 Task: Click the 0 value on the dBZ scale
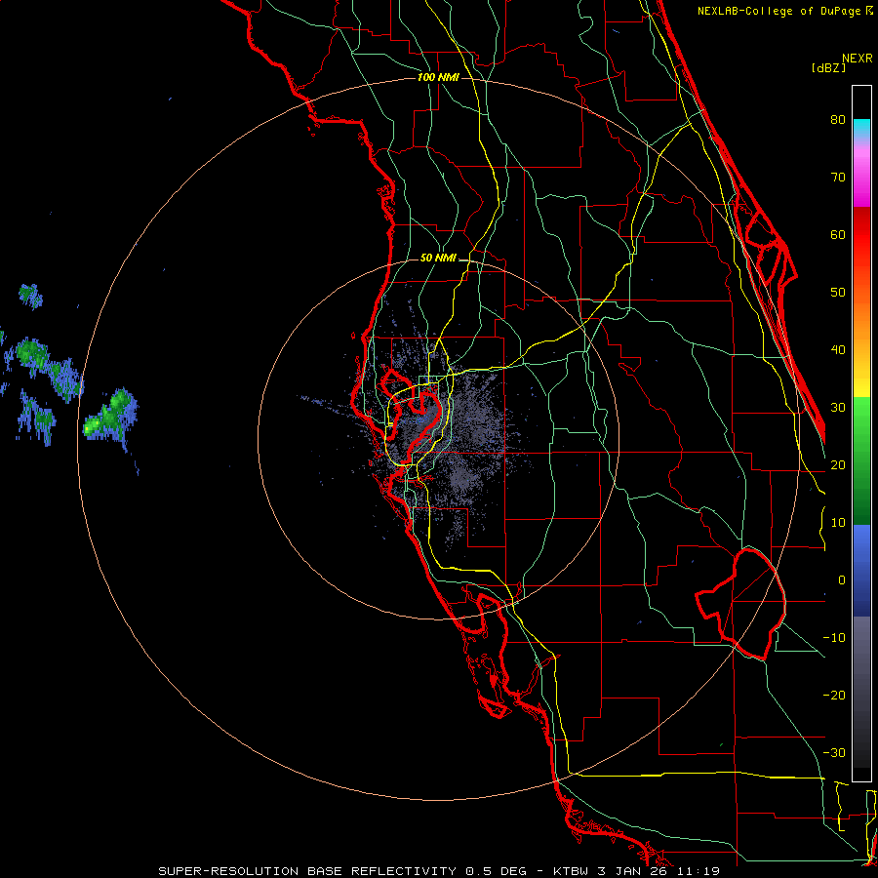coord(842,580)
